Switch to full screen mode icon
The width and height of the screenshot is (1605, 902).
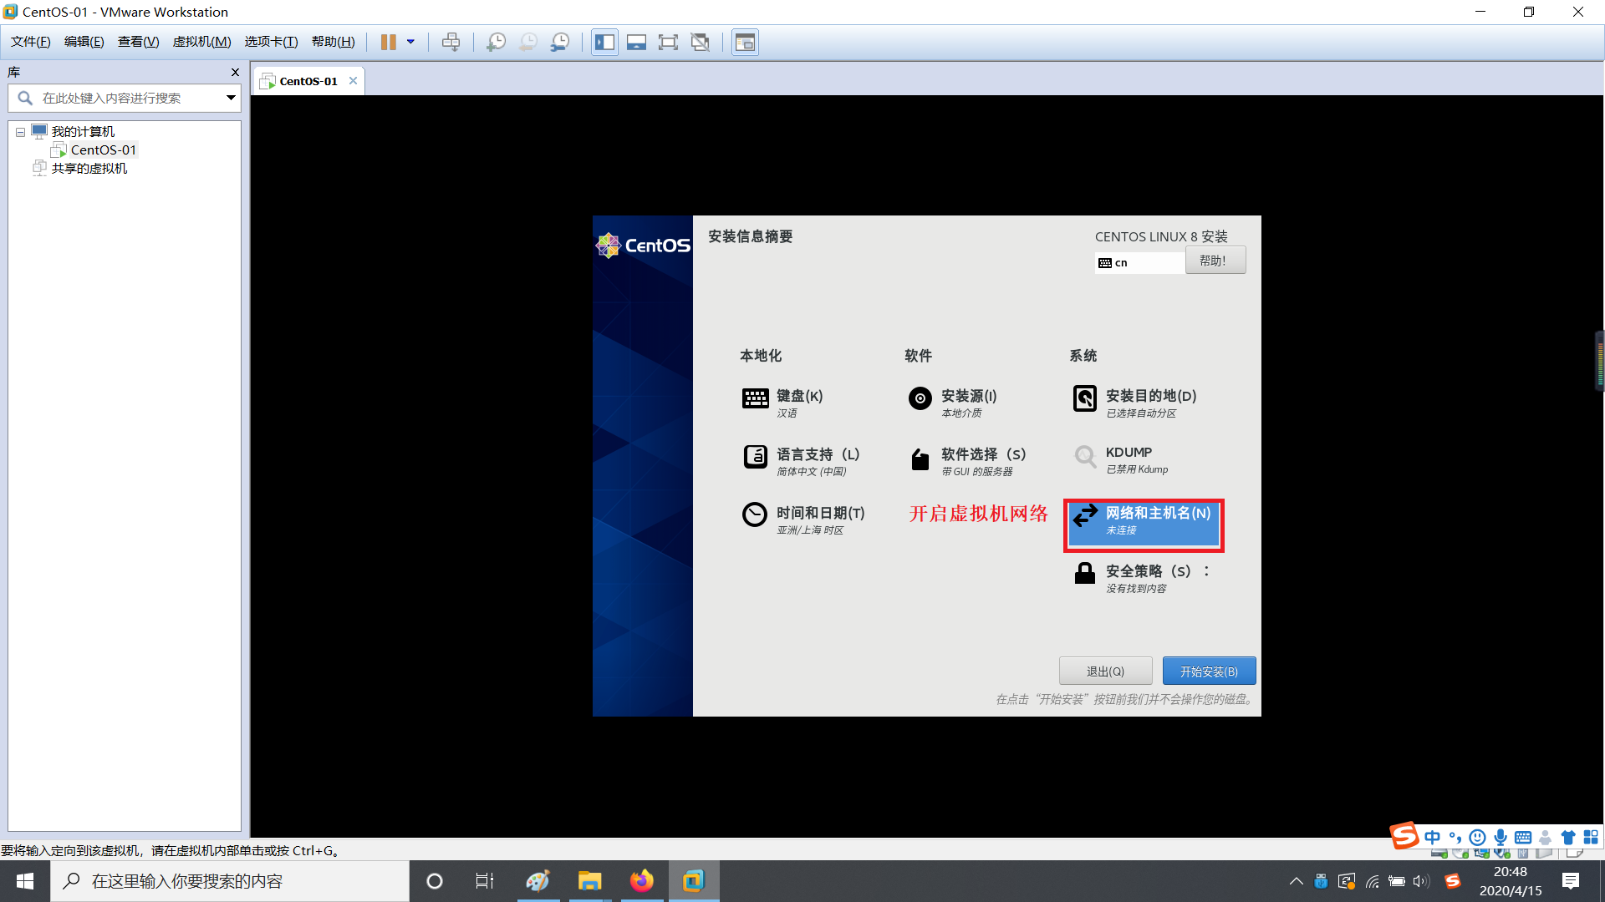(668, 42)
